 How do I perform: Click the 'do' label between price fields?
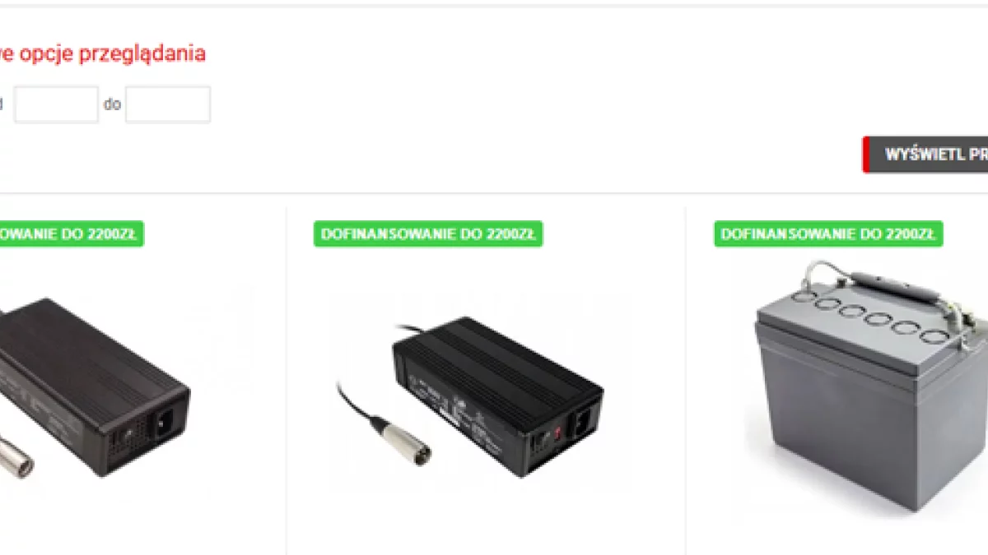(112, 105)
